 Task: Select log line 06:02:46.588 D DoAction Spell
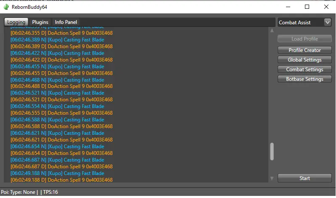click(x=61, y=126)
